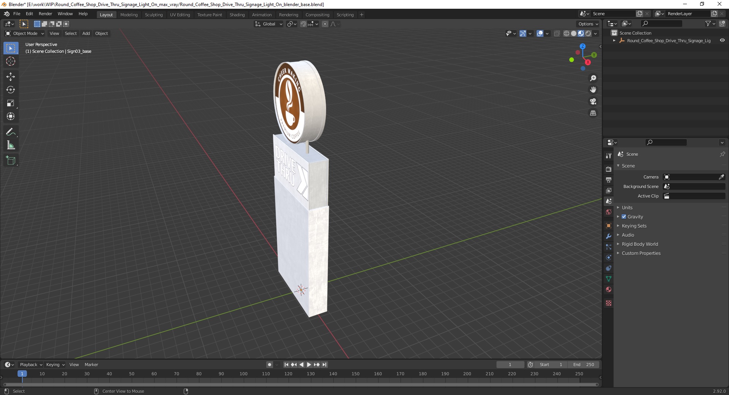The height and width of the screenshot is (395, 729).
Task: Toggle camera view icon in viewport
Action: [593, 101]
